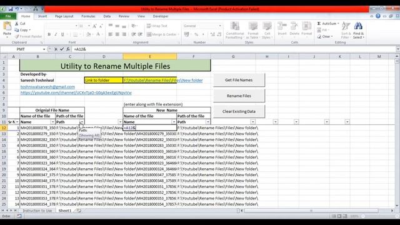Open the F:\Youtube\Rename Files folder link
This screenshot has width=400, height=225.
click(x=163, y=81)
